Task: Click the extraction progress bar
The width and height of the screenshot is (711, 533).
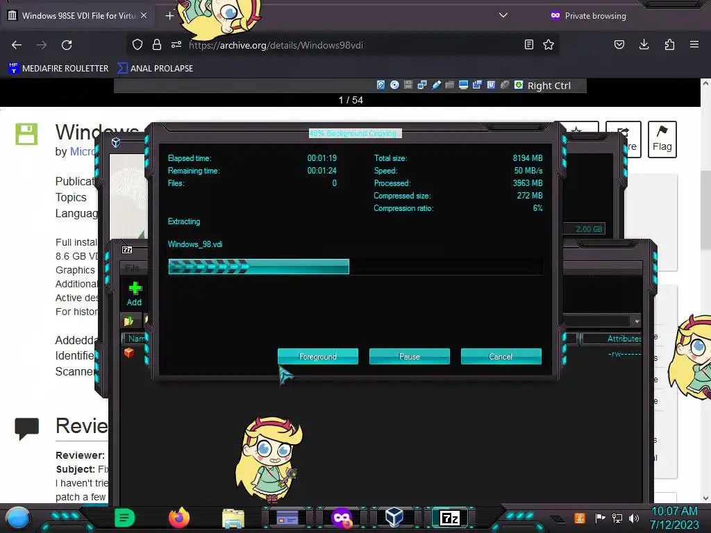Action: (355, 266)
